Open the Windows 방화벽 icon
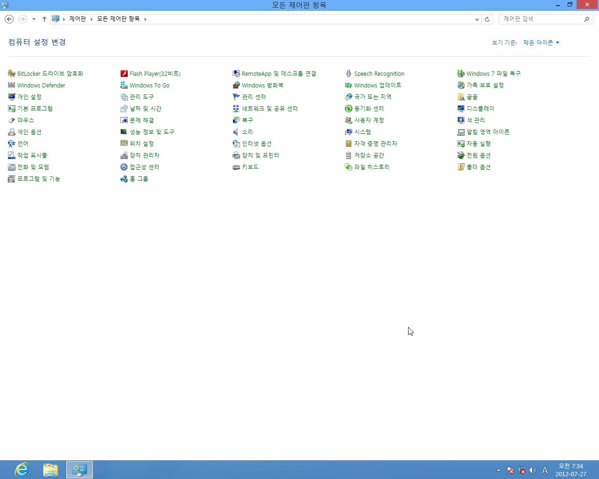This screenshot has width=599, height=479. click(x=236, y=85)
